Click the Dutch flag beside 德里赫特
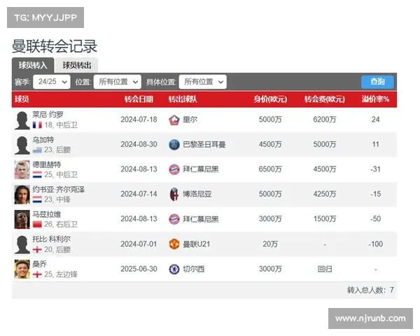420x336 pixels. (37, 175)
